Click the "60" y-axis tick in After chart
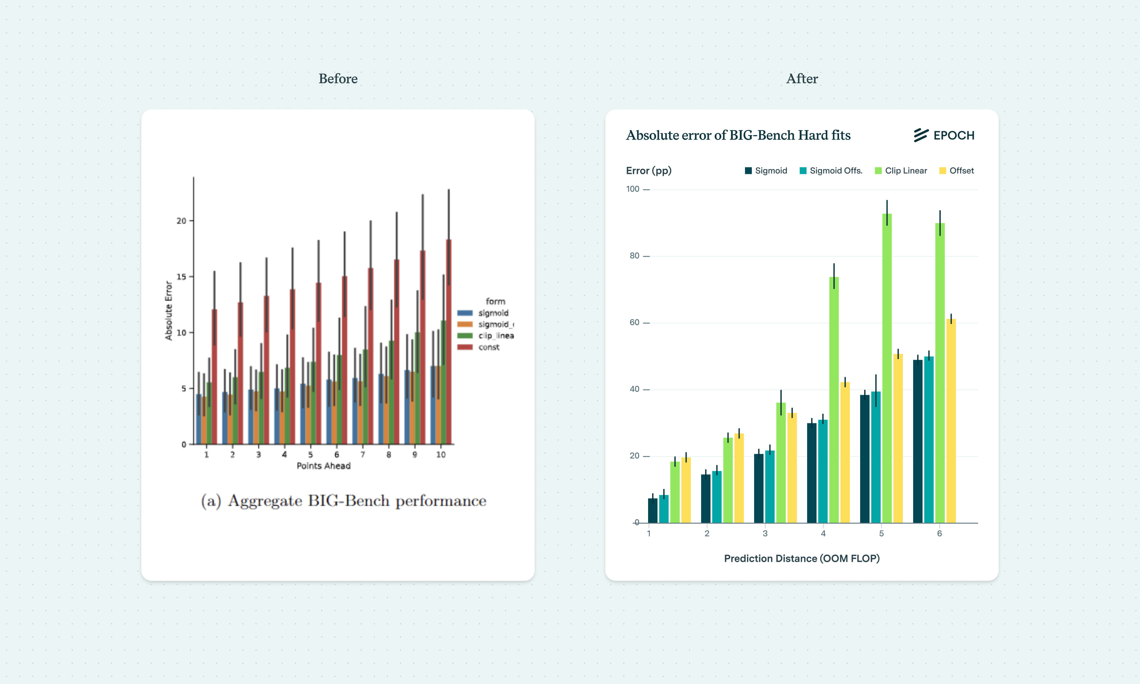1140x684 pixels. (x=634, y=323)
